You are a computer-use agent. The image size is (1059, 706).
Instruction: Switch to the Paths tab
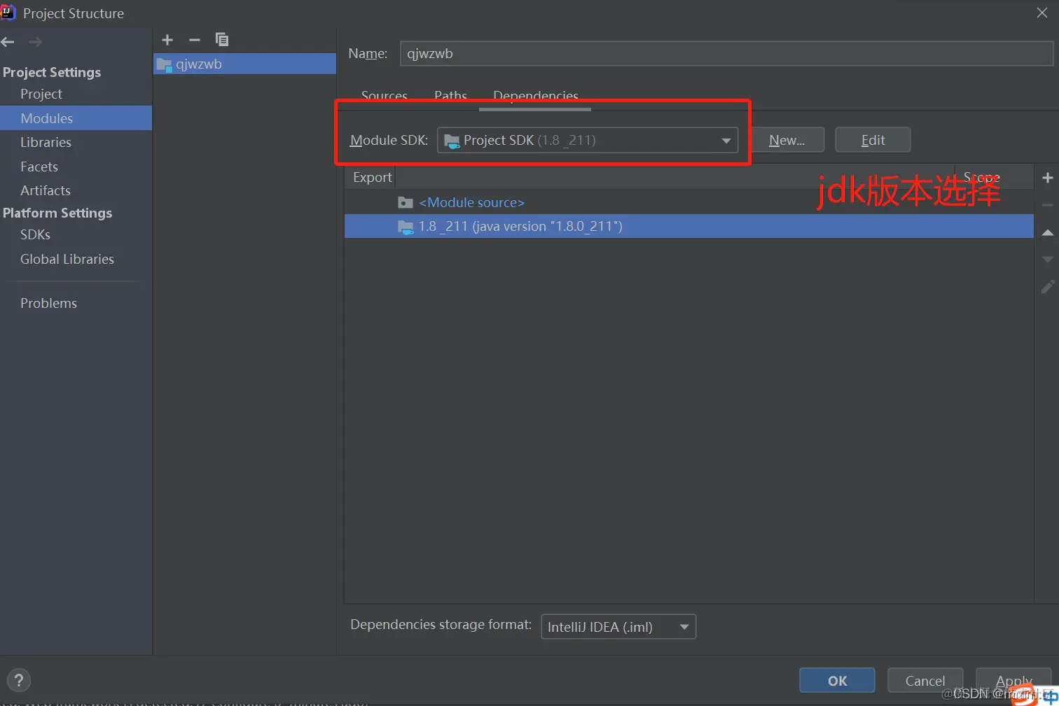tap(450, 96)
